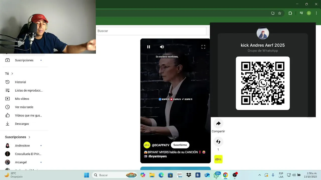Click the Compartir share arrow icon
The height and width of the screenshot is (180, 321).
click(218, 123)
